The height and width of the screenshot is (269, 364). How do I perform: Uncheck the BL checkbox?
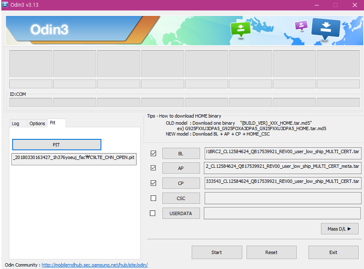(x=153, y=154)
